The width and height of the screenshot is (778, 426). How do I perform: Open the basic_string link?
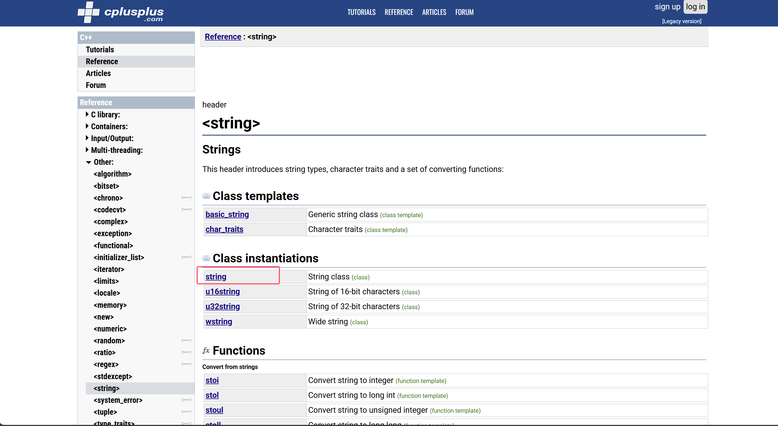coord(227,214)
